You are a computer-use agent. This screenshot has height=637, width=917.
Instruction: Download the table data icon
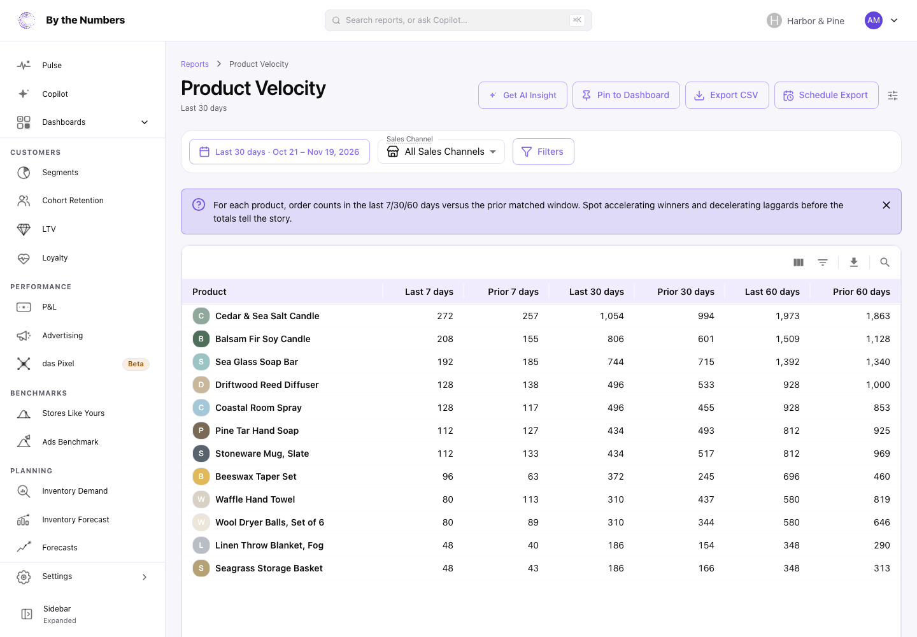pos(854,262)
